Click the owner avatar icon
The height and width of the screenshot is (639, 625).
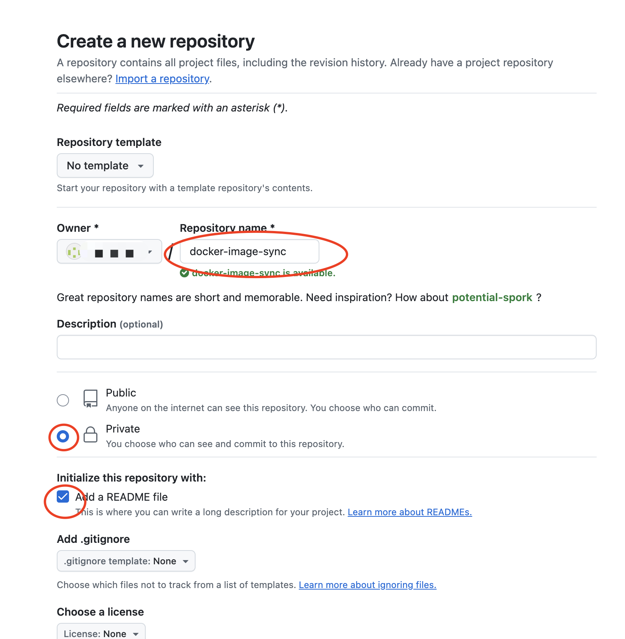[x=74, y=252]
